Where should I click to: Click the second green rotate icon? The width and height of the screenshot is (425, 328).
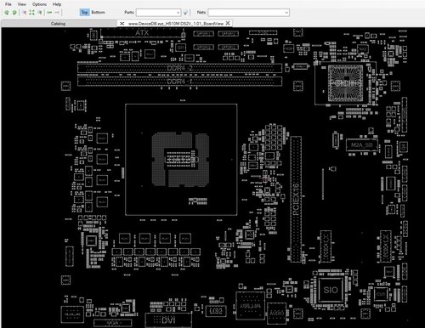[14, 13]
